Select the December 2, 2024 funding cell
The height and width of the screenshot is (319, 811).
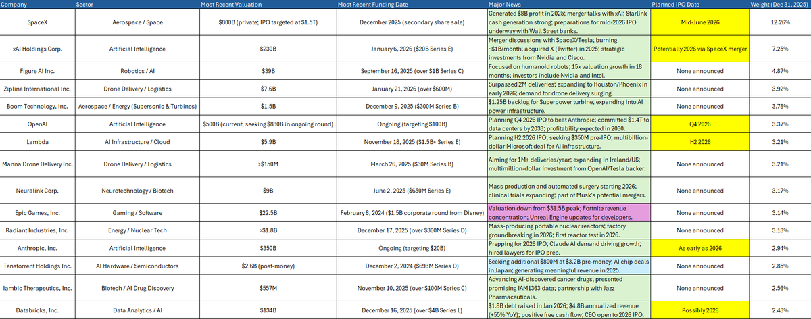click(411, 266)
